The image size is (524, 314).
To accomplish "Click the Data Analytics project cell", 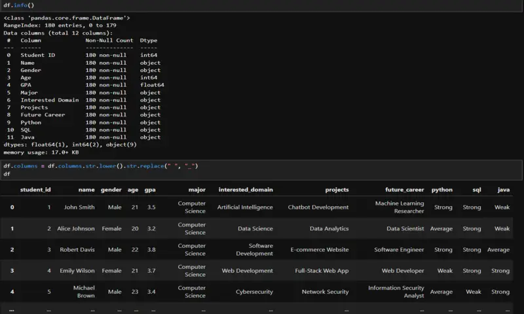I will point(329,228).
